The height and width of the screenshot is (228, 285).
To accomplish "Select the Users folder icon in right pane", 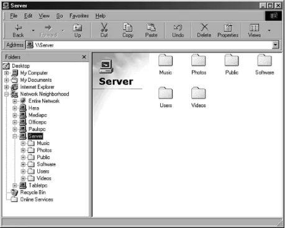I will pos(165,93).
